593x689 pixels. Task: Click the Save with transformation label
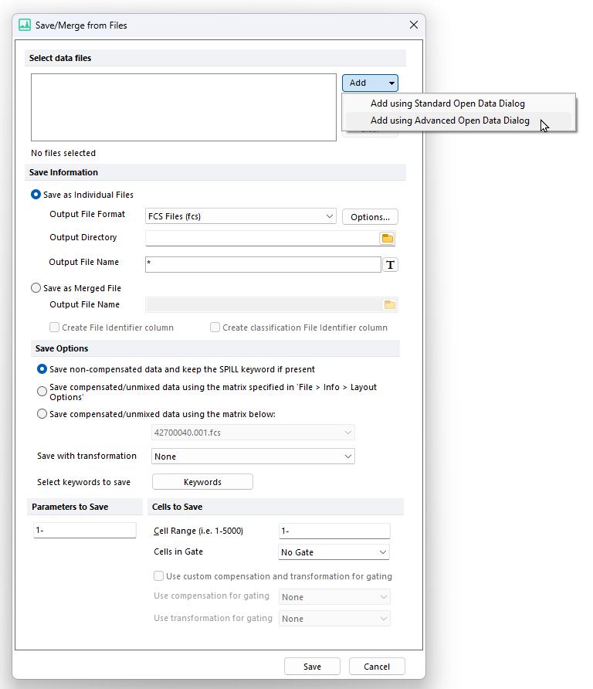coord(87,456)
